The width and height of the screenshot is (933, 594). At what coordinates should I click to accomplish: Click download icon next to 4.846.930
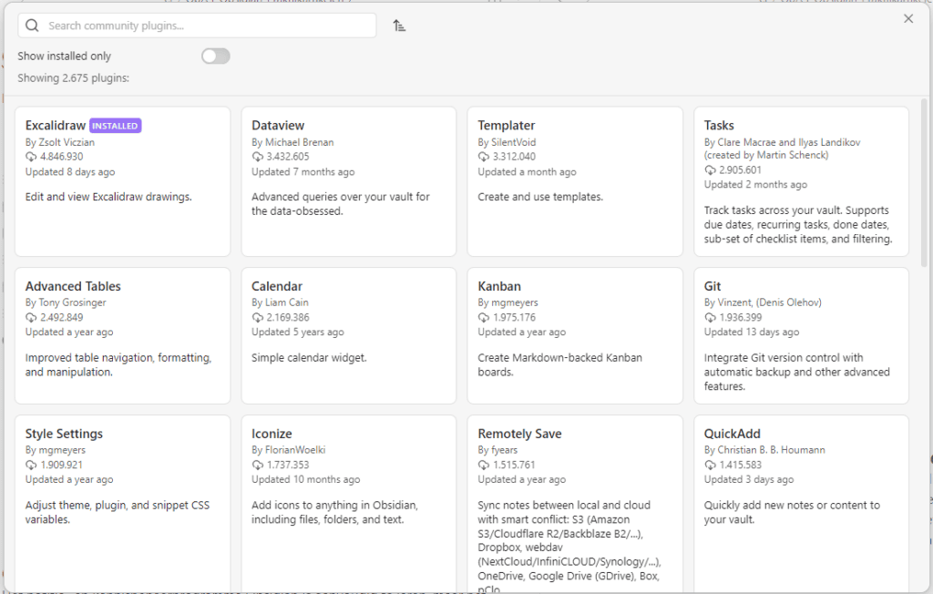31,157
